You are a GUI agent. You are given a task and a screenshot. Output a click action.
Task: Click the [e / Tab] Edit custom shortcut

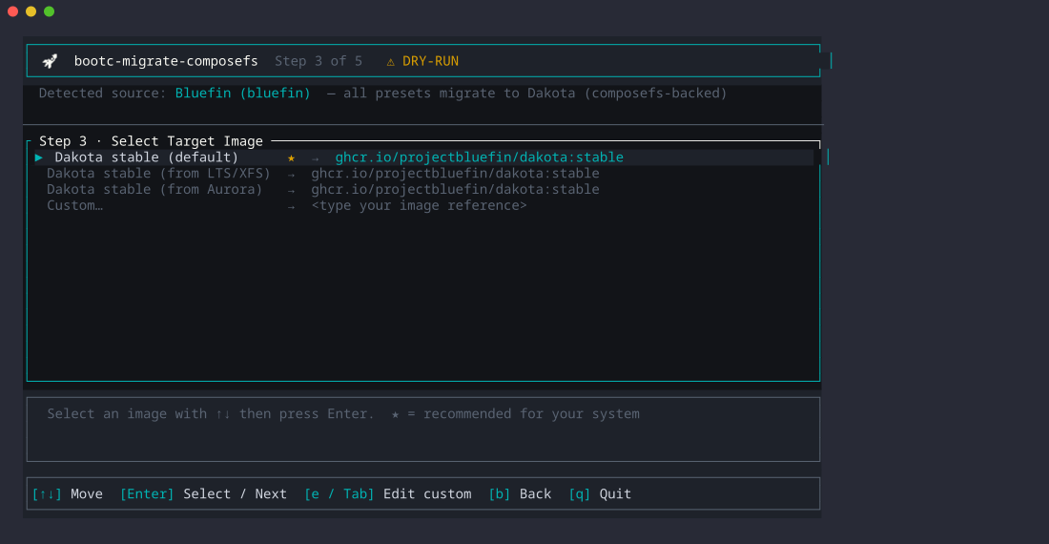click(x=388, y=493)
